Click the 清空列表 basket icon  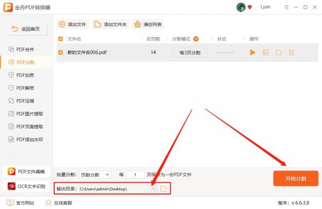(x=137, y=24)
